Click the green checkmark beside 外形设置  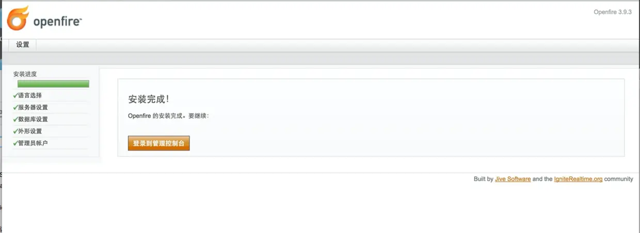15,131
